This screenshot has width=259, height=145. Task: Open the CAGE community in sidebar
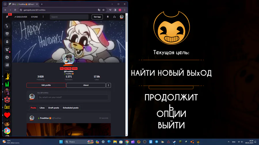point(7,107)
